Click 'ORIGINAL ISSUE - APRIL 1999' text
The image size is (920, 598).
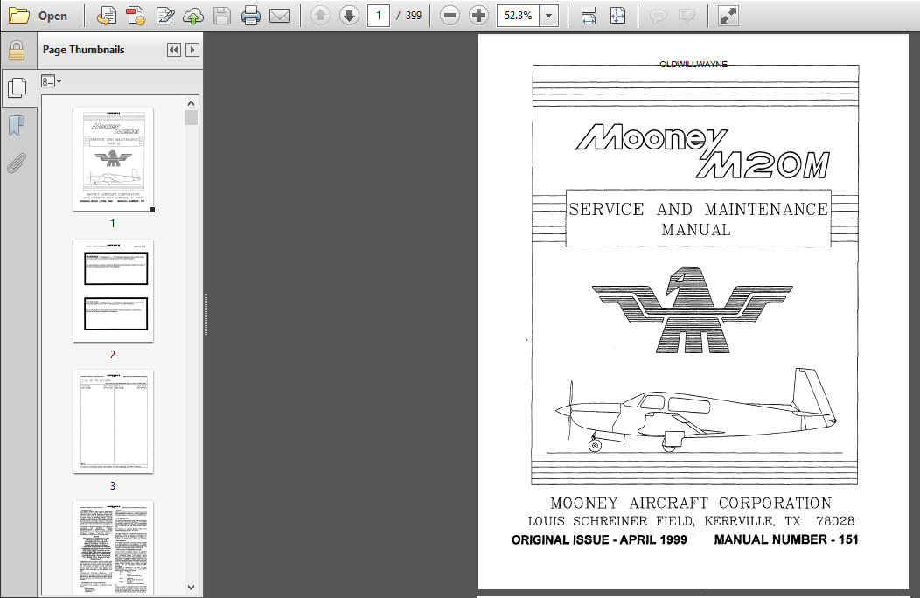599,540
